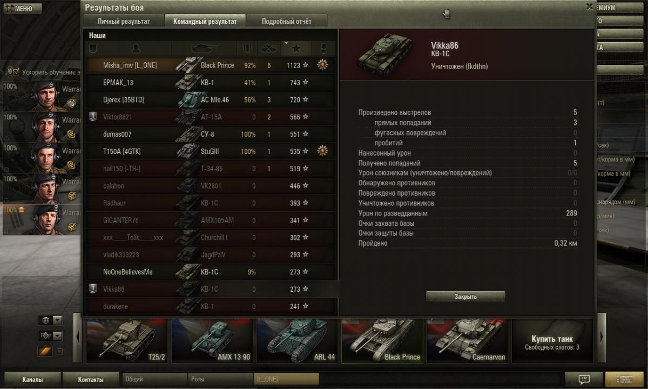Open the Контакты button
The image size is (648, 389).
[90, 379]
